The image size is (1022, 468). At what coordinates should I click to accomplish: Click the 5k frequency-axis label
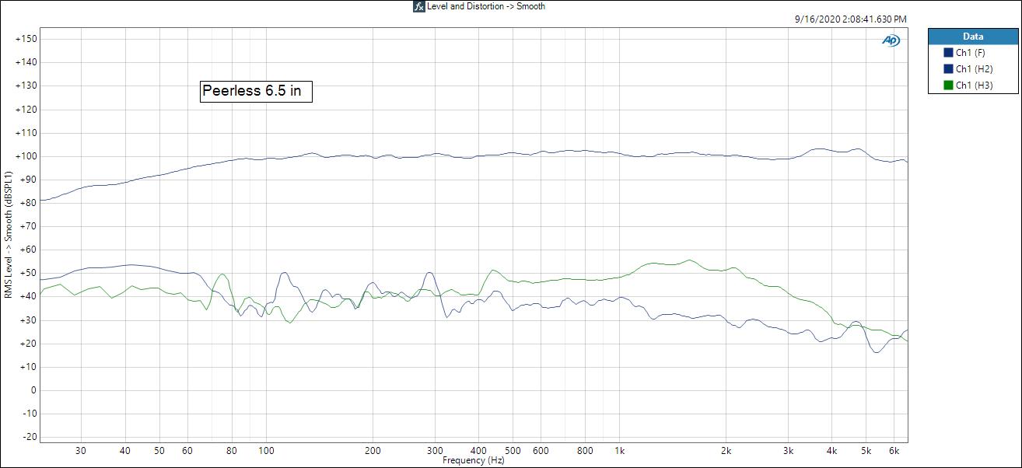(x=867, y=451)
